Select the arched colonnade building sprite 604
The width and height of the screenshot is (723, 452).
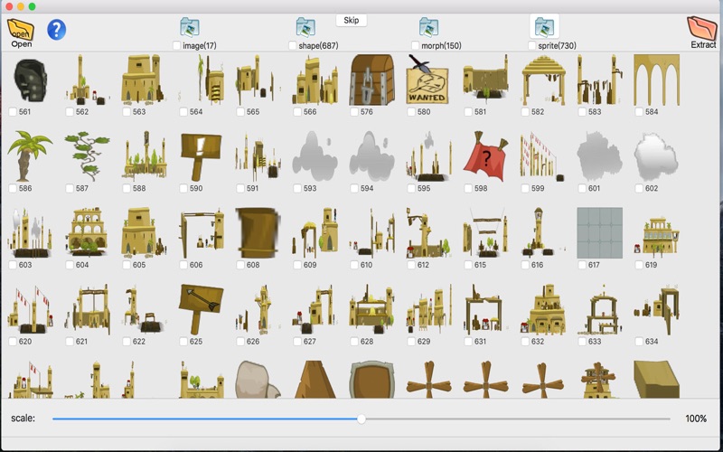88,232
